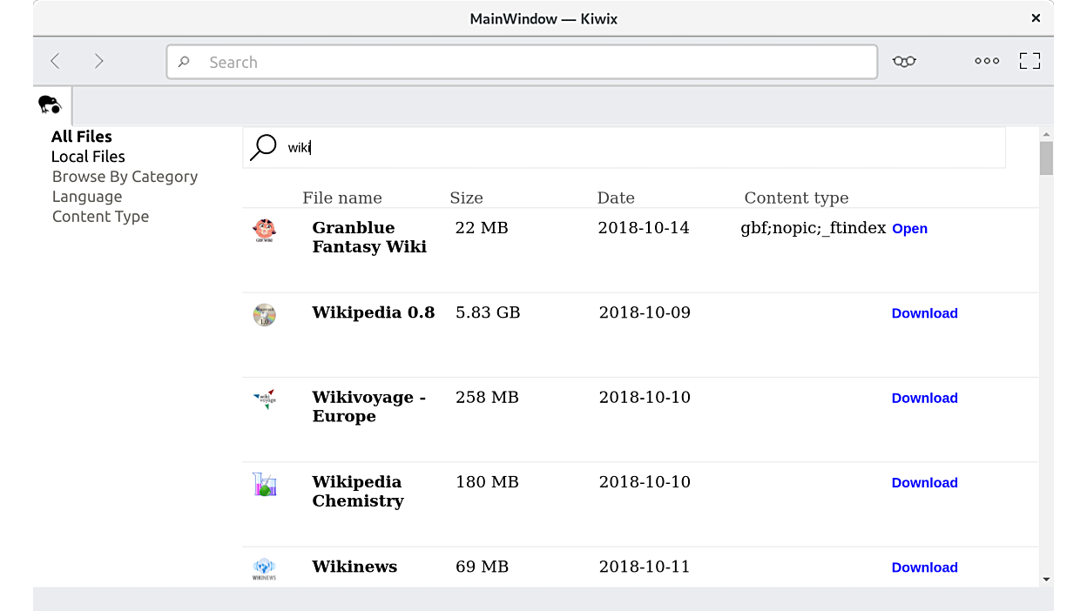
Task: Click the Wikinews globe icon
Action: (x=264, y=568)
